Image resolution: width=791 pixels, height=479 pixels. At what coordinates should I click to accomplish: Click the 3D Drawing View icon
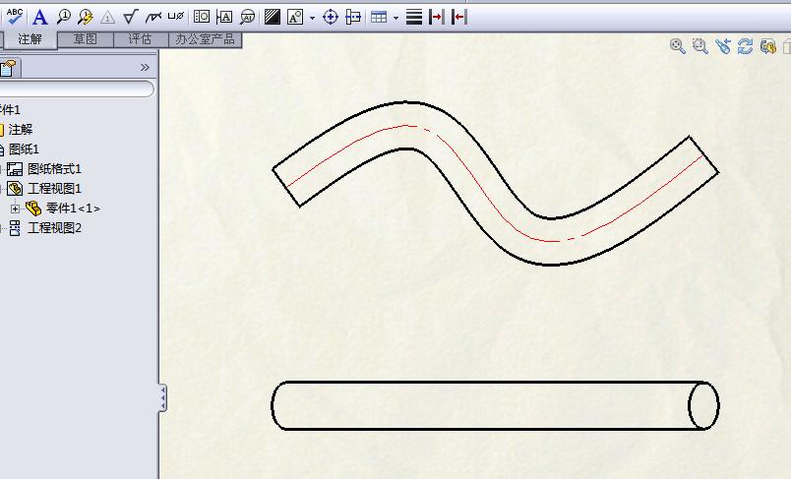[x=767, y=46]
